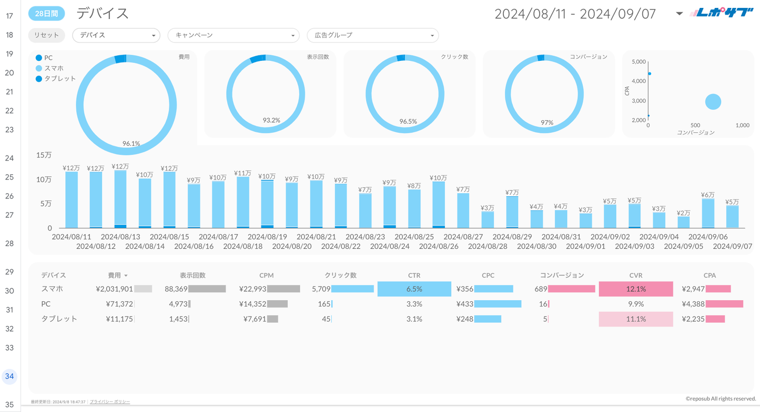Select the PC row in device table

[x=46, y=304]
